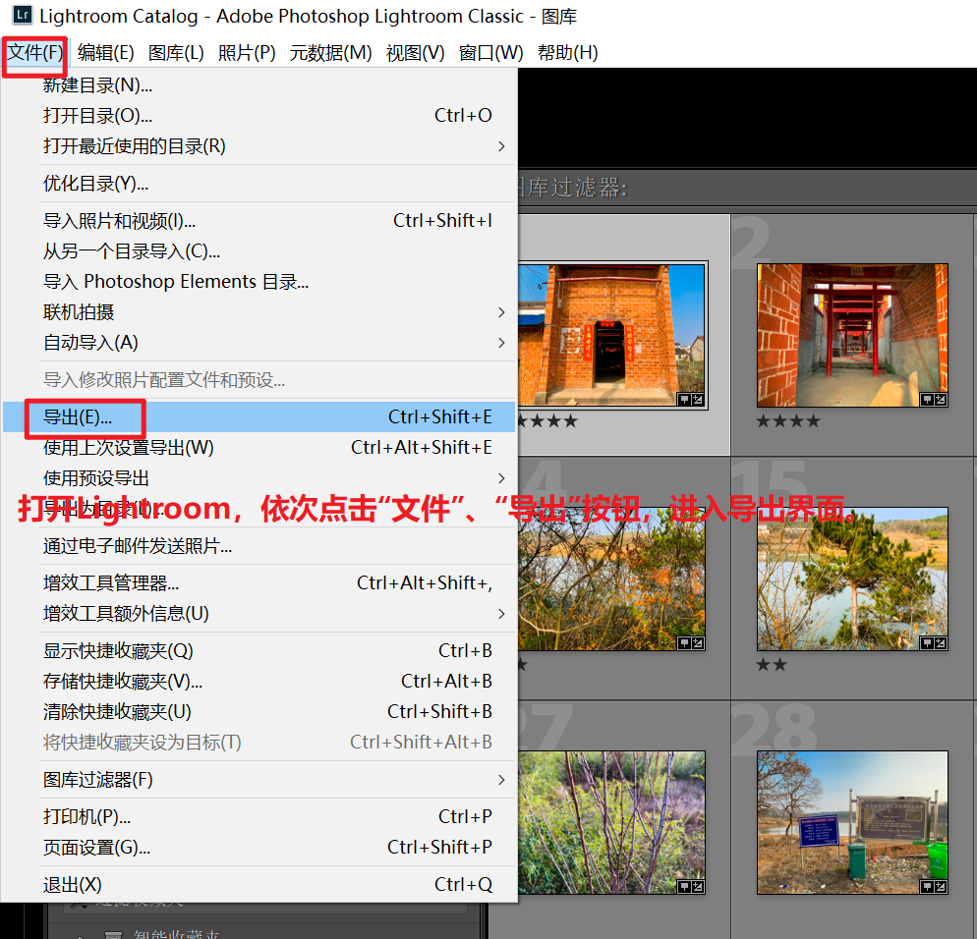Choose 打开目录(O)... menu entry
The width and height of the screenshot is (977, 939).
click(x=259, y=116)
